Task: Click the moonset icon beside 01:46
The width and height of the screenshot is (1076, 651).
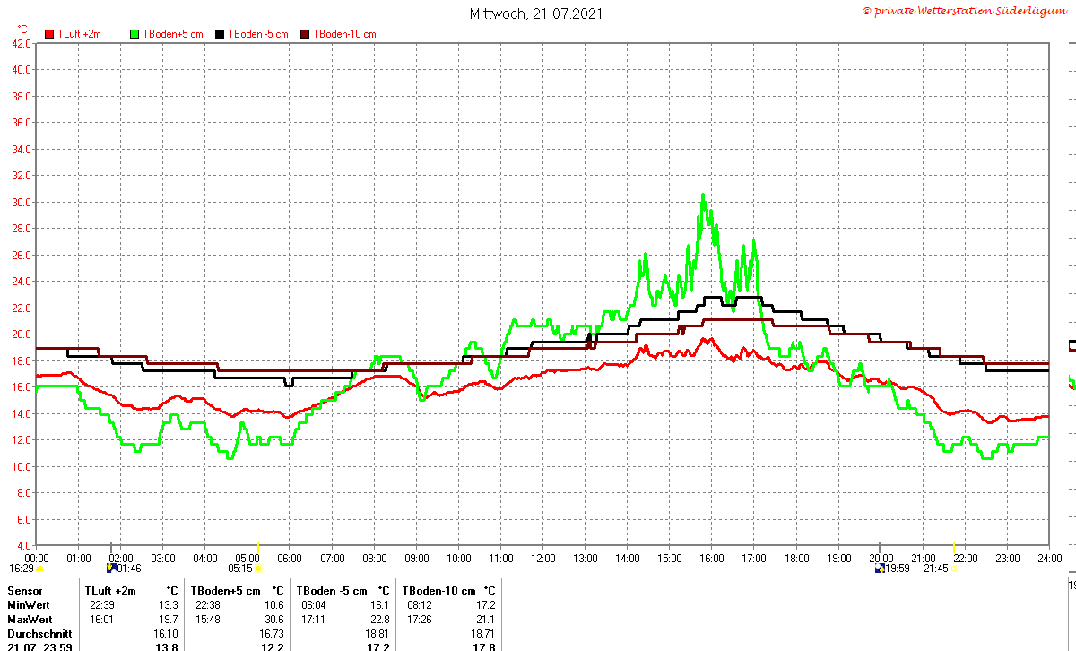Action: tap(111, 568)
